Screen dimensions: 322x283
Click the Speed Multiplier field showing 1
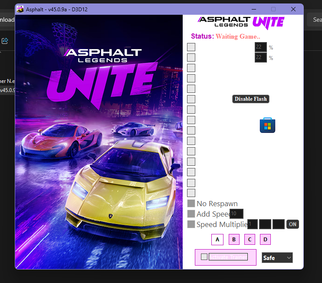[253, 224]
